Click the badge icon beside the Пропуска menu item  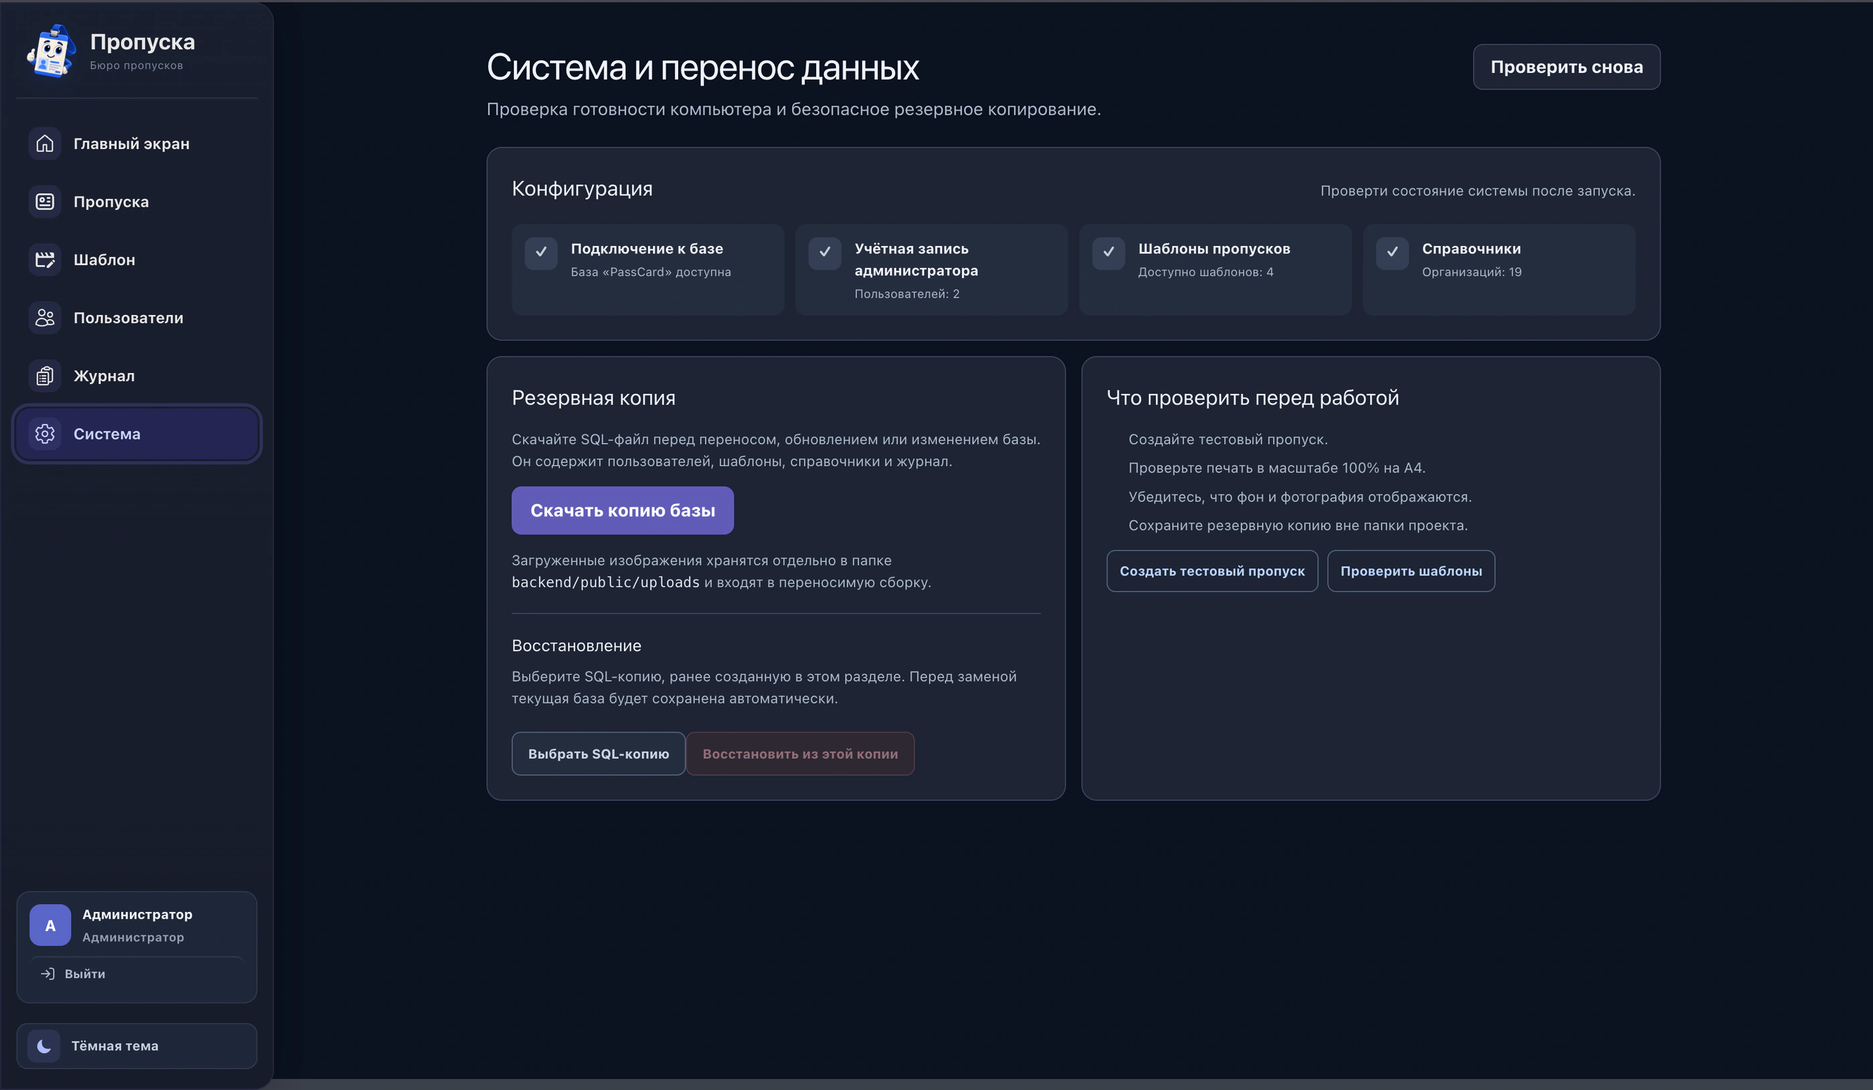tap(45, 201)
